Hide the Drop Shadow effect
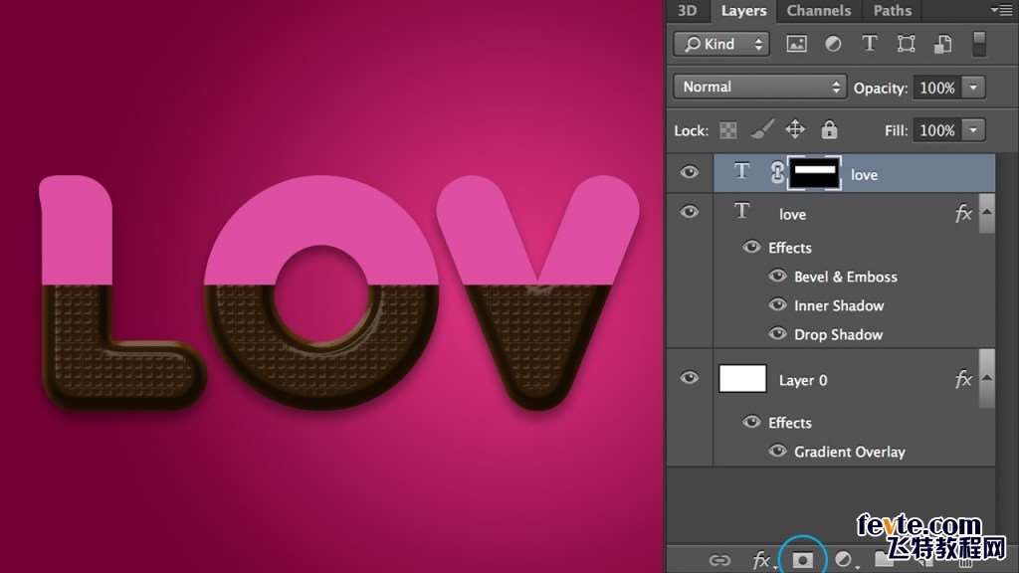 pyautogui.click(x=777, y=334)
